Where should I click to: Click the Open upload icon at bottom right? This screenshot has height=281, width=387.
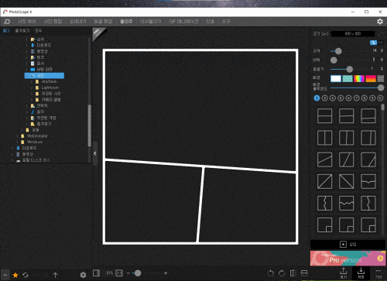coord(344,273)
